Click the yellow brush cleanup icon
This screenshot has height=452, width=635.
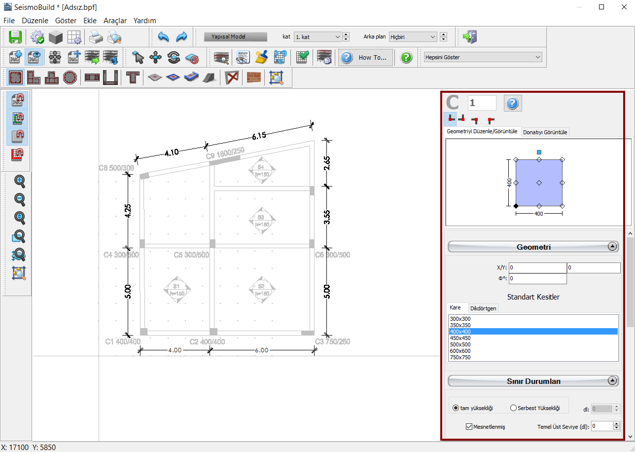pyautogui.click(x=261, y=57)
